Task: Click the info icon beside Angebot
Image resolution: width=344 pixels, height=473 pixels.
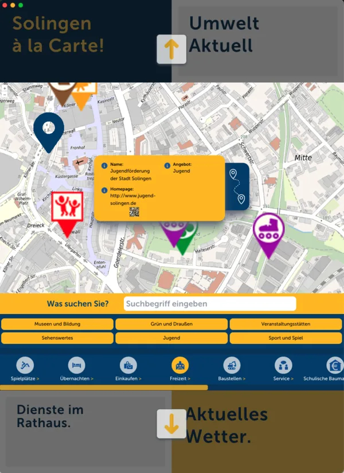Action: coord(167,166)
